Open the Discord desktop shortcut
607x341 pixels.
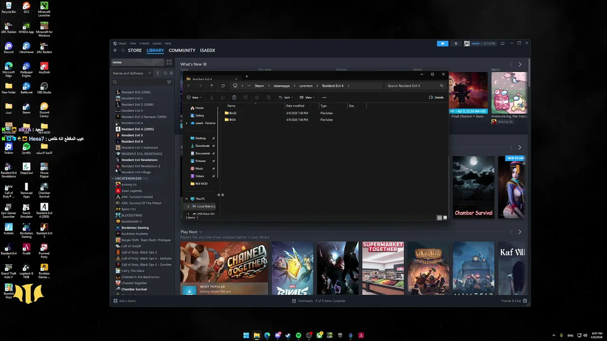pyautogui.click(x=9, y=47)
